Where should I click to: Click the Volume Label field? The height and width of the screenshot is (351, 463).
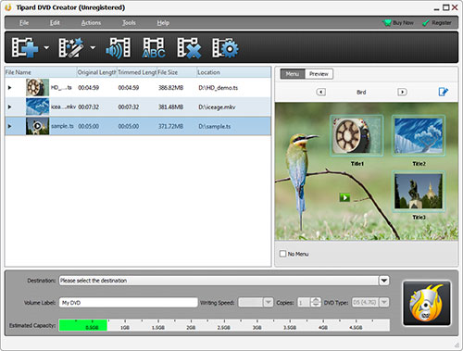128,303
